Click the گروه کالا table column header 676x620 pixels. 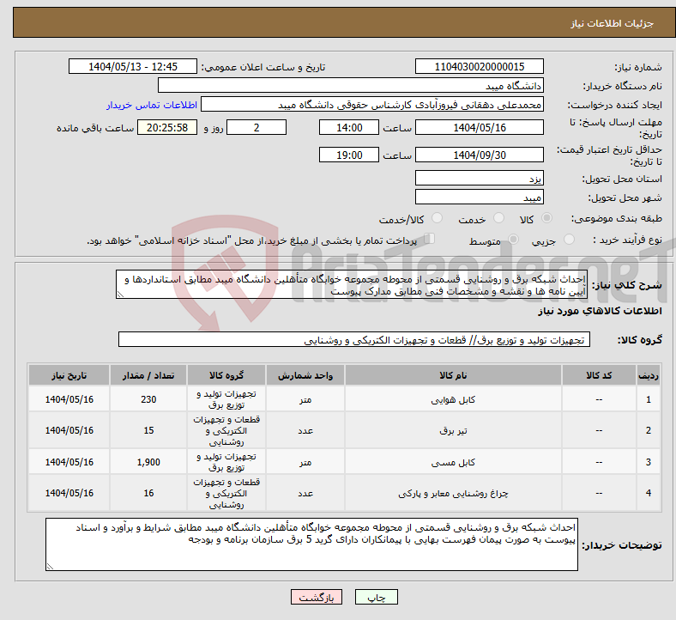click(226, 375)
